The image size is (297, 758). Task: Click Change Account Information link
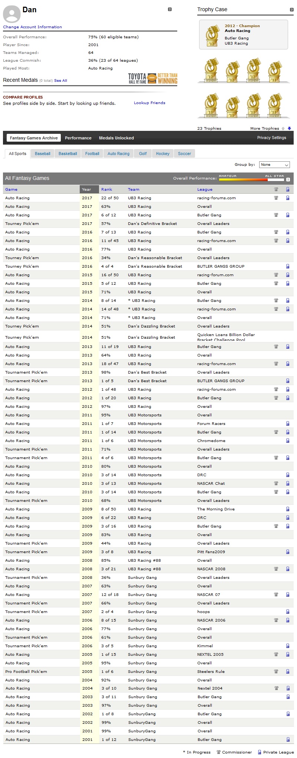(x=32, y=27)
